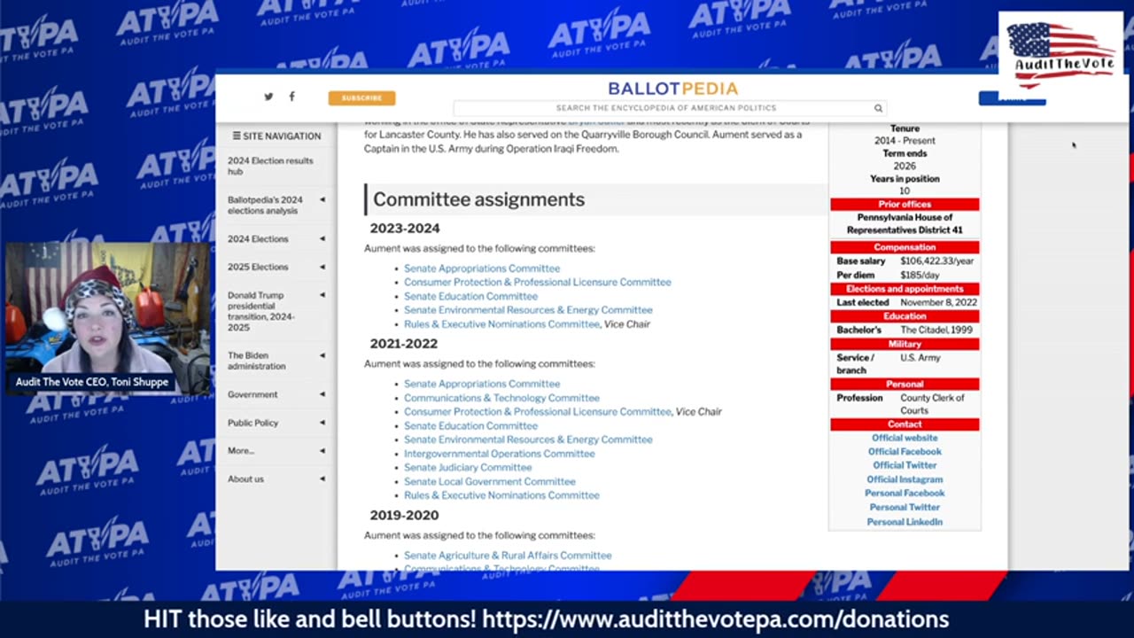Open the Personal Twitter contact link
The image size is (1134, 638).
pyautogui.click(x=905, y=508)
